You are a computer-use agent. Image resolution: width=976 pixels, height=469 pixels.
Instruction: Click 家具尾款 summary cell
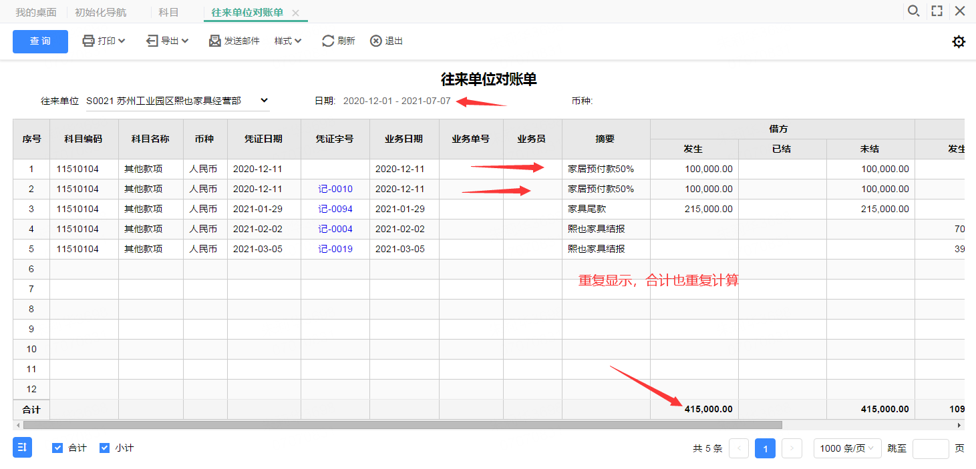605,209
